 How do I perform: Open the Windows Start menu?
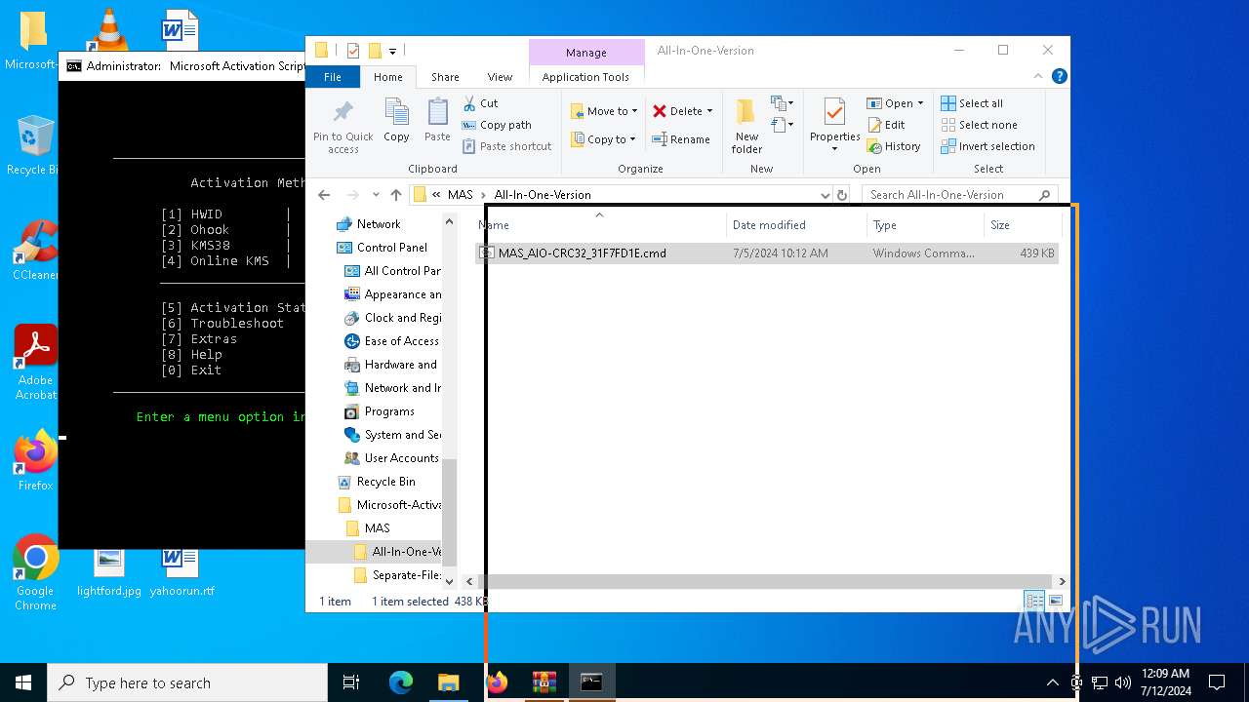(23, 682)
